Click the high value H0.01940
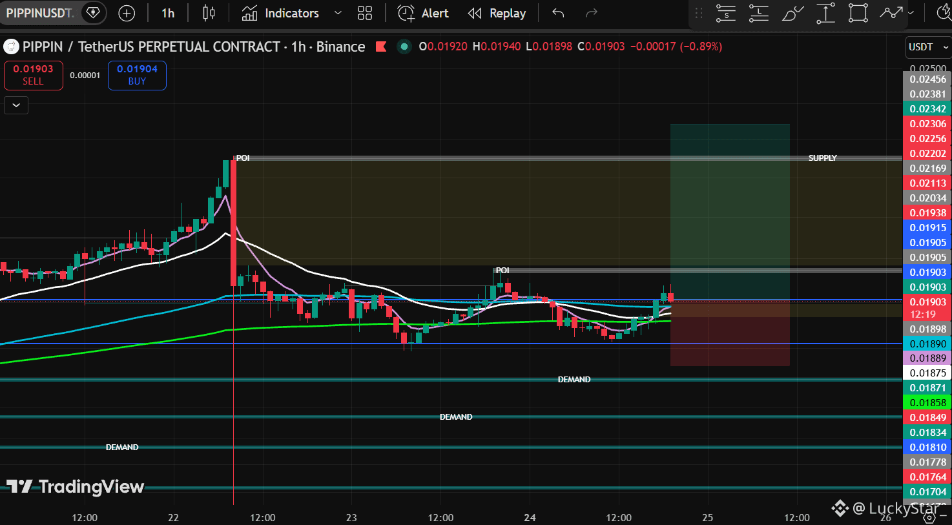 click(497, 46)
